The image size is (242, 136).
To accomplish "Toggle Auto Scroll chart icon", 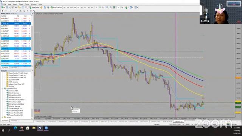I will click(118, 7).
